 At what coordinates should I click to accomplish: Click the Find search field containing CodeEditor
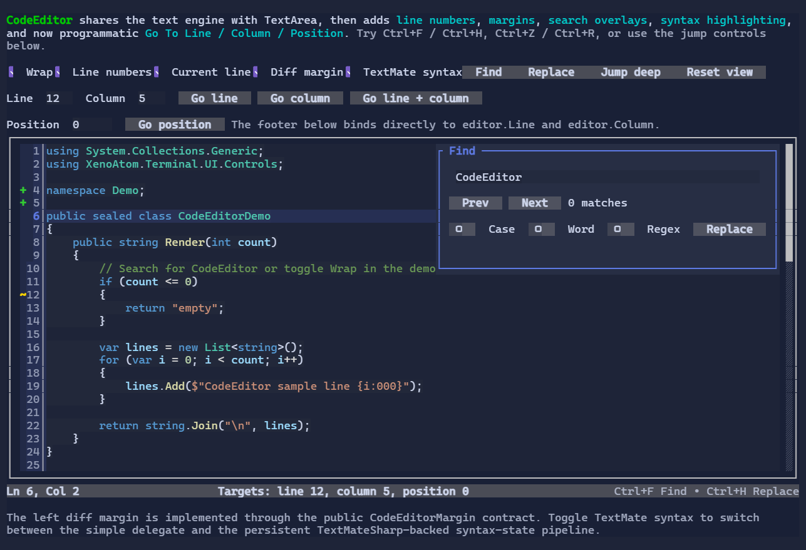point(607,177)
